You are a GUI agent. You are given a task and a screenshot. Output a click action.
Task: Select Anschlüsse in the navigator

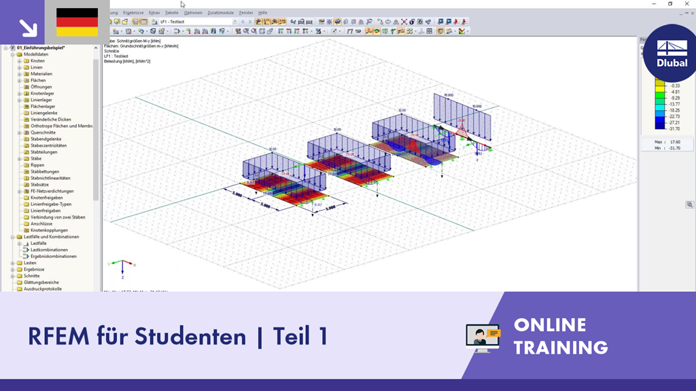click(41, 224)
